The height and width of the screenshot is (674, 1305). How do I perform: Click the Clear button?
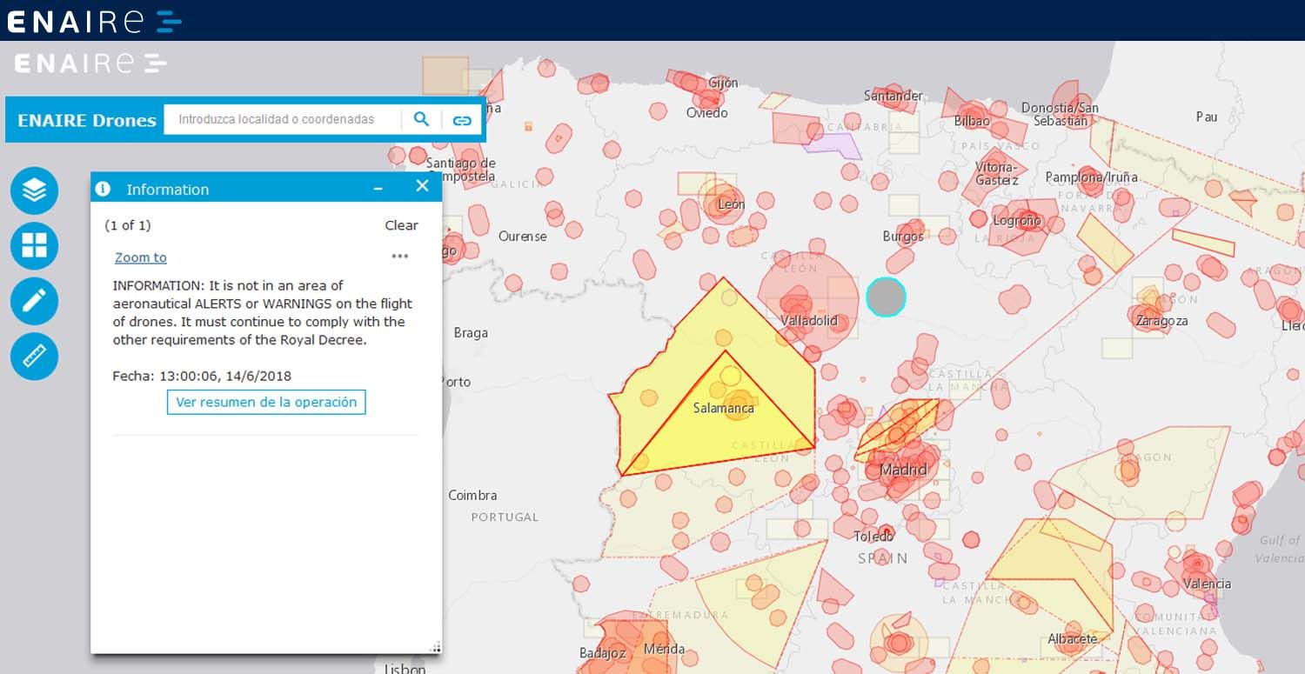(x=401, y=225)
